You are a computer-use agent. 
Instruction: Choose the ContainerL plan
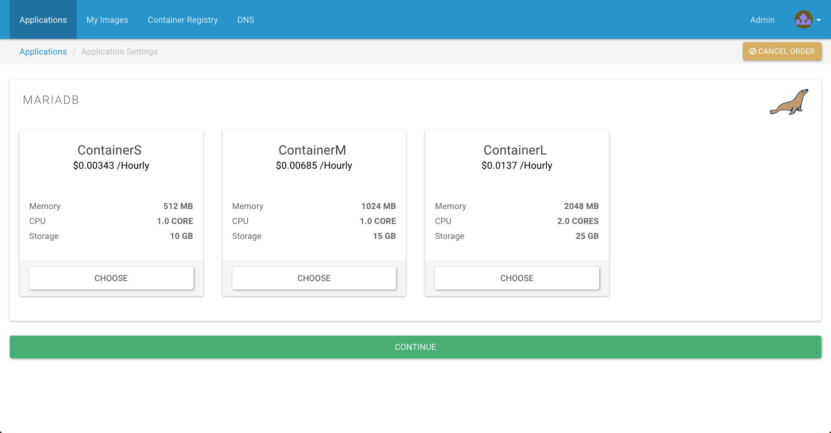[x=517, y=278]
